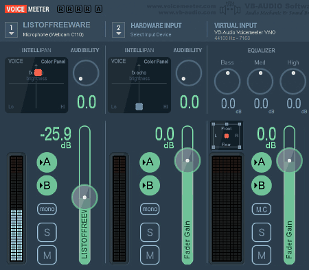309x270 pixels.
Task: Click the High equalizer knob
Action: pyautogui.click(x=293, y=82)
